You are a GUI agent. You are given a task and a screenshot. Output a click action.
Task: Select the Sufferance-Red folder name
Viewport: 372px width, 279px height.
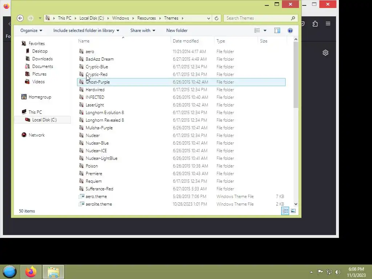(x=100, y=189)
